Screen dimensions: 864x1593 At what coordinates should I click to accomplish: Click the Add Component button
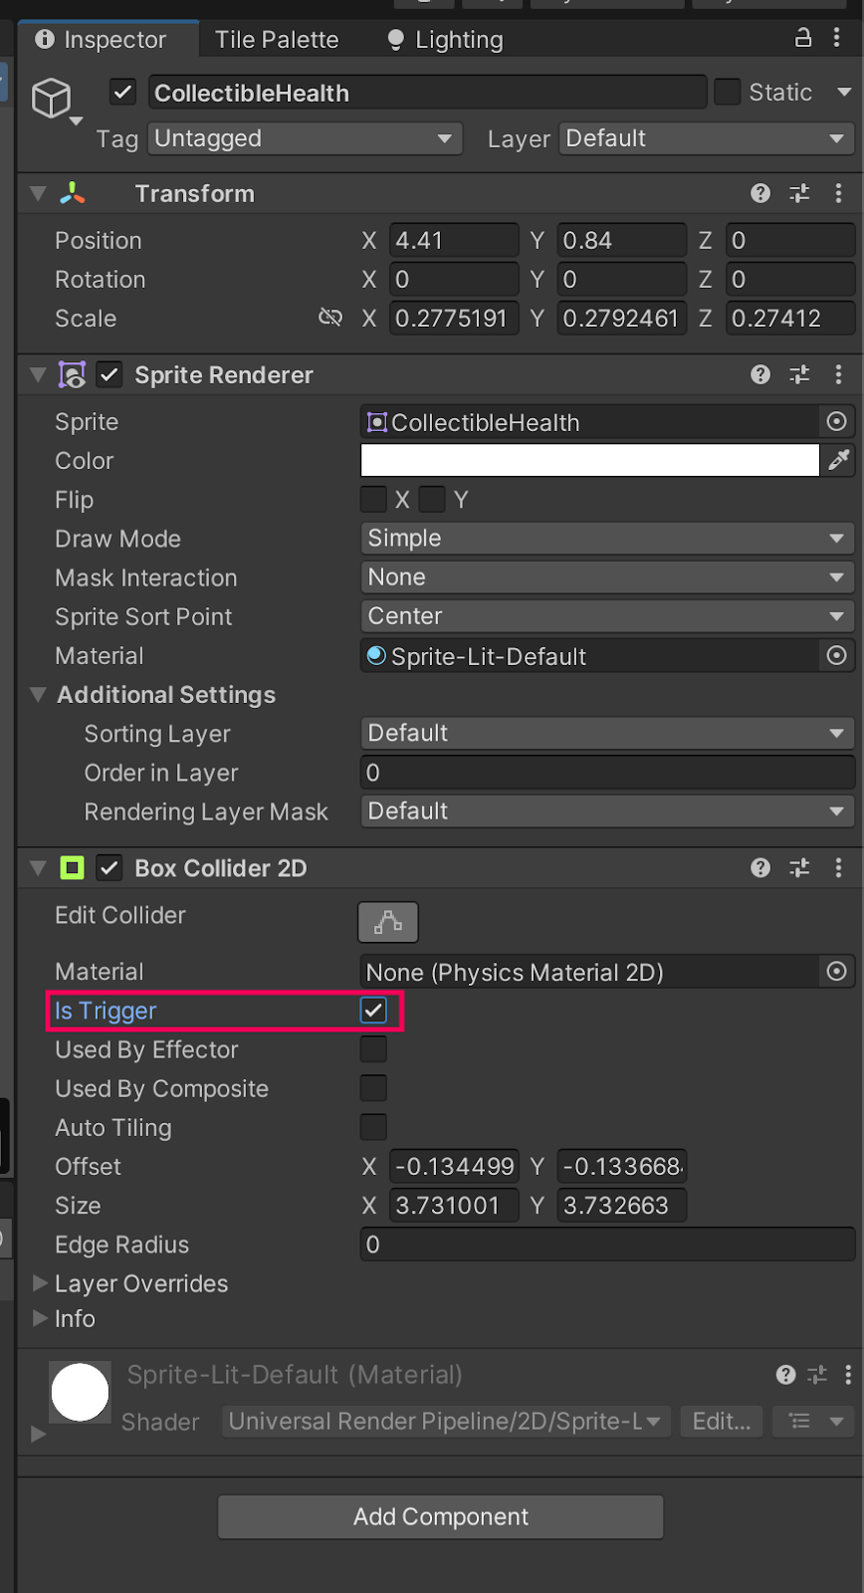pos(440,1516)
